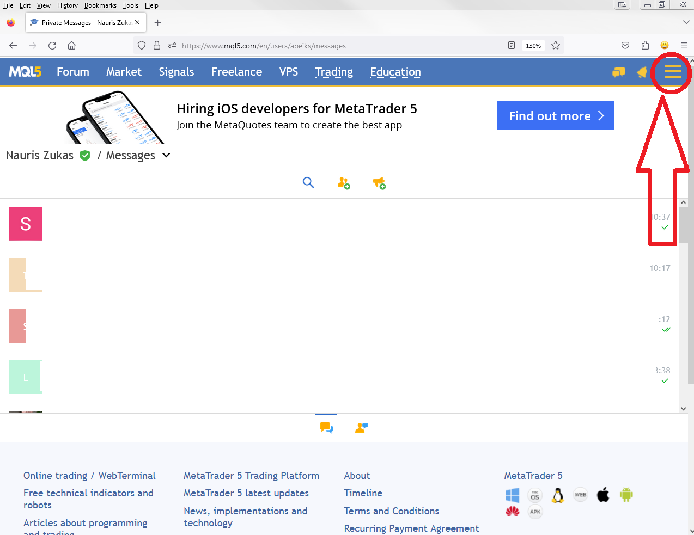The width and height of the screenshot is (694, 535).
Task: Open the Windows MetaTrader 5 download icon
Action: pos(512,495)
